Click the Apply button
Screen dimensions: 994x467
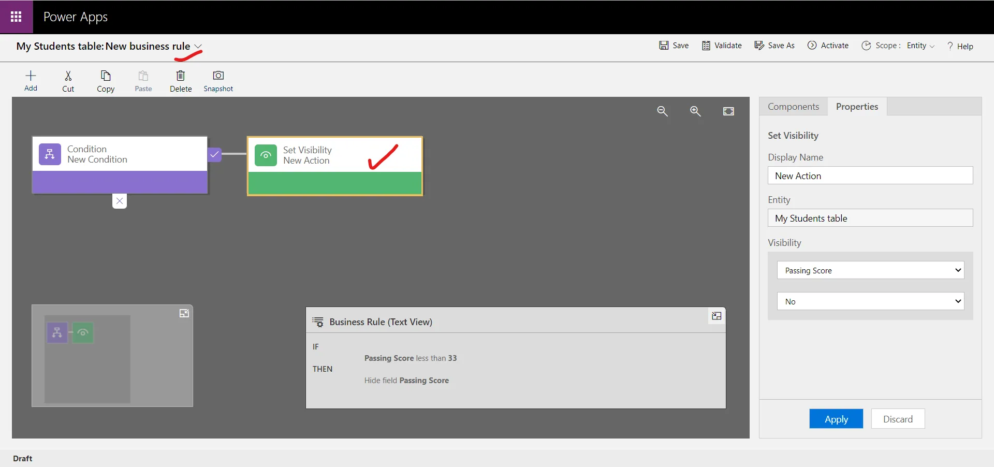[x=836, y=419]
